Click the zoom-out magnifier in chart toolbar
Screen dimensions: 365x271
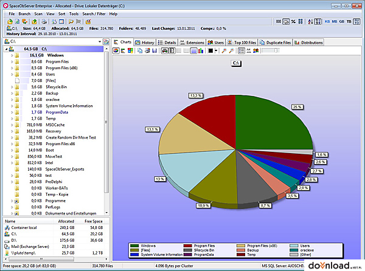pyautogui.click(x=231, y=50)
